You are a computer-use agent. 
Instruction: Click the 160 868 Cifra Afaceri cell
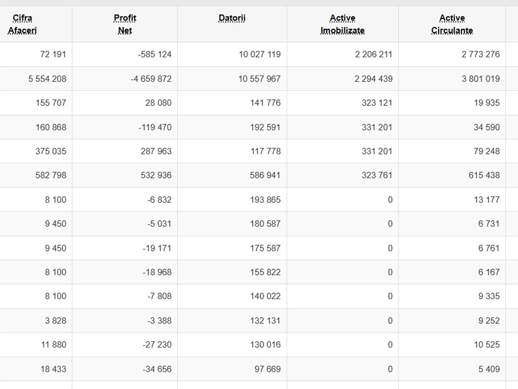[x=51, y=128]
